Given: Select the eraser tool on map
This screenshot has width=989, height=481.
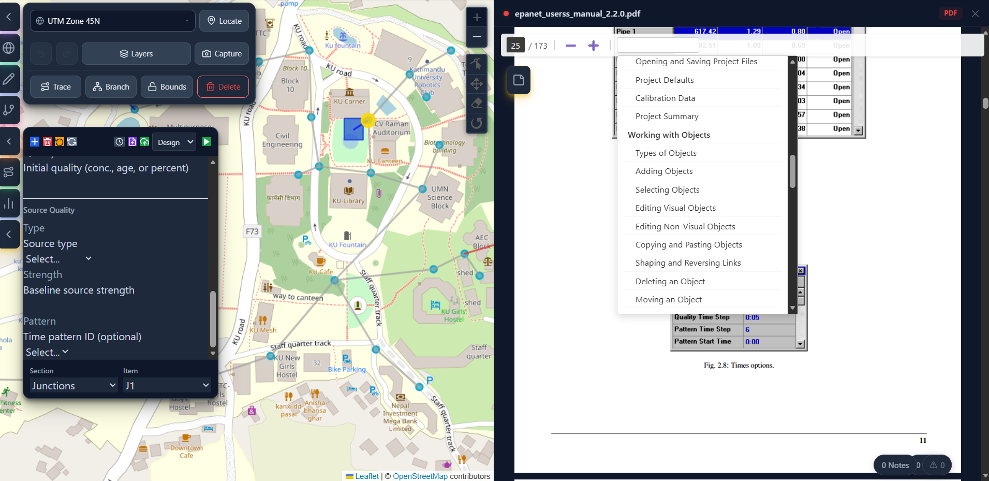Looking at the screenshot, I should coord(477,104).
